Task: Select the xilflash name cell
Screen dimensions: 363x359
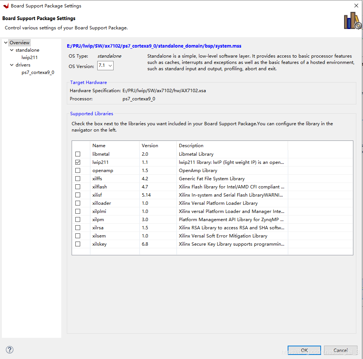Action: (x=99, y=187)
